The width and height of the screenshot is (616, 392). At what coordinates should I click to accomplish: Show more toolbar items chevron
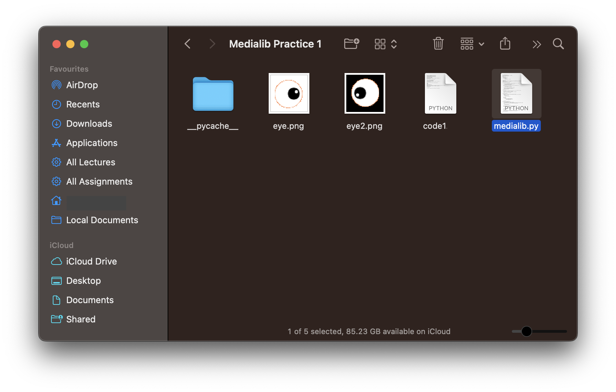[536, 44]
